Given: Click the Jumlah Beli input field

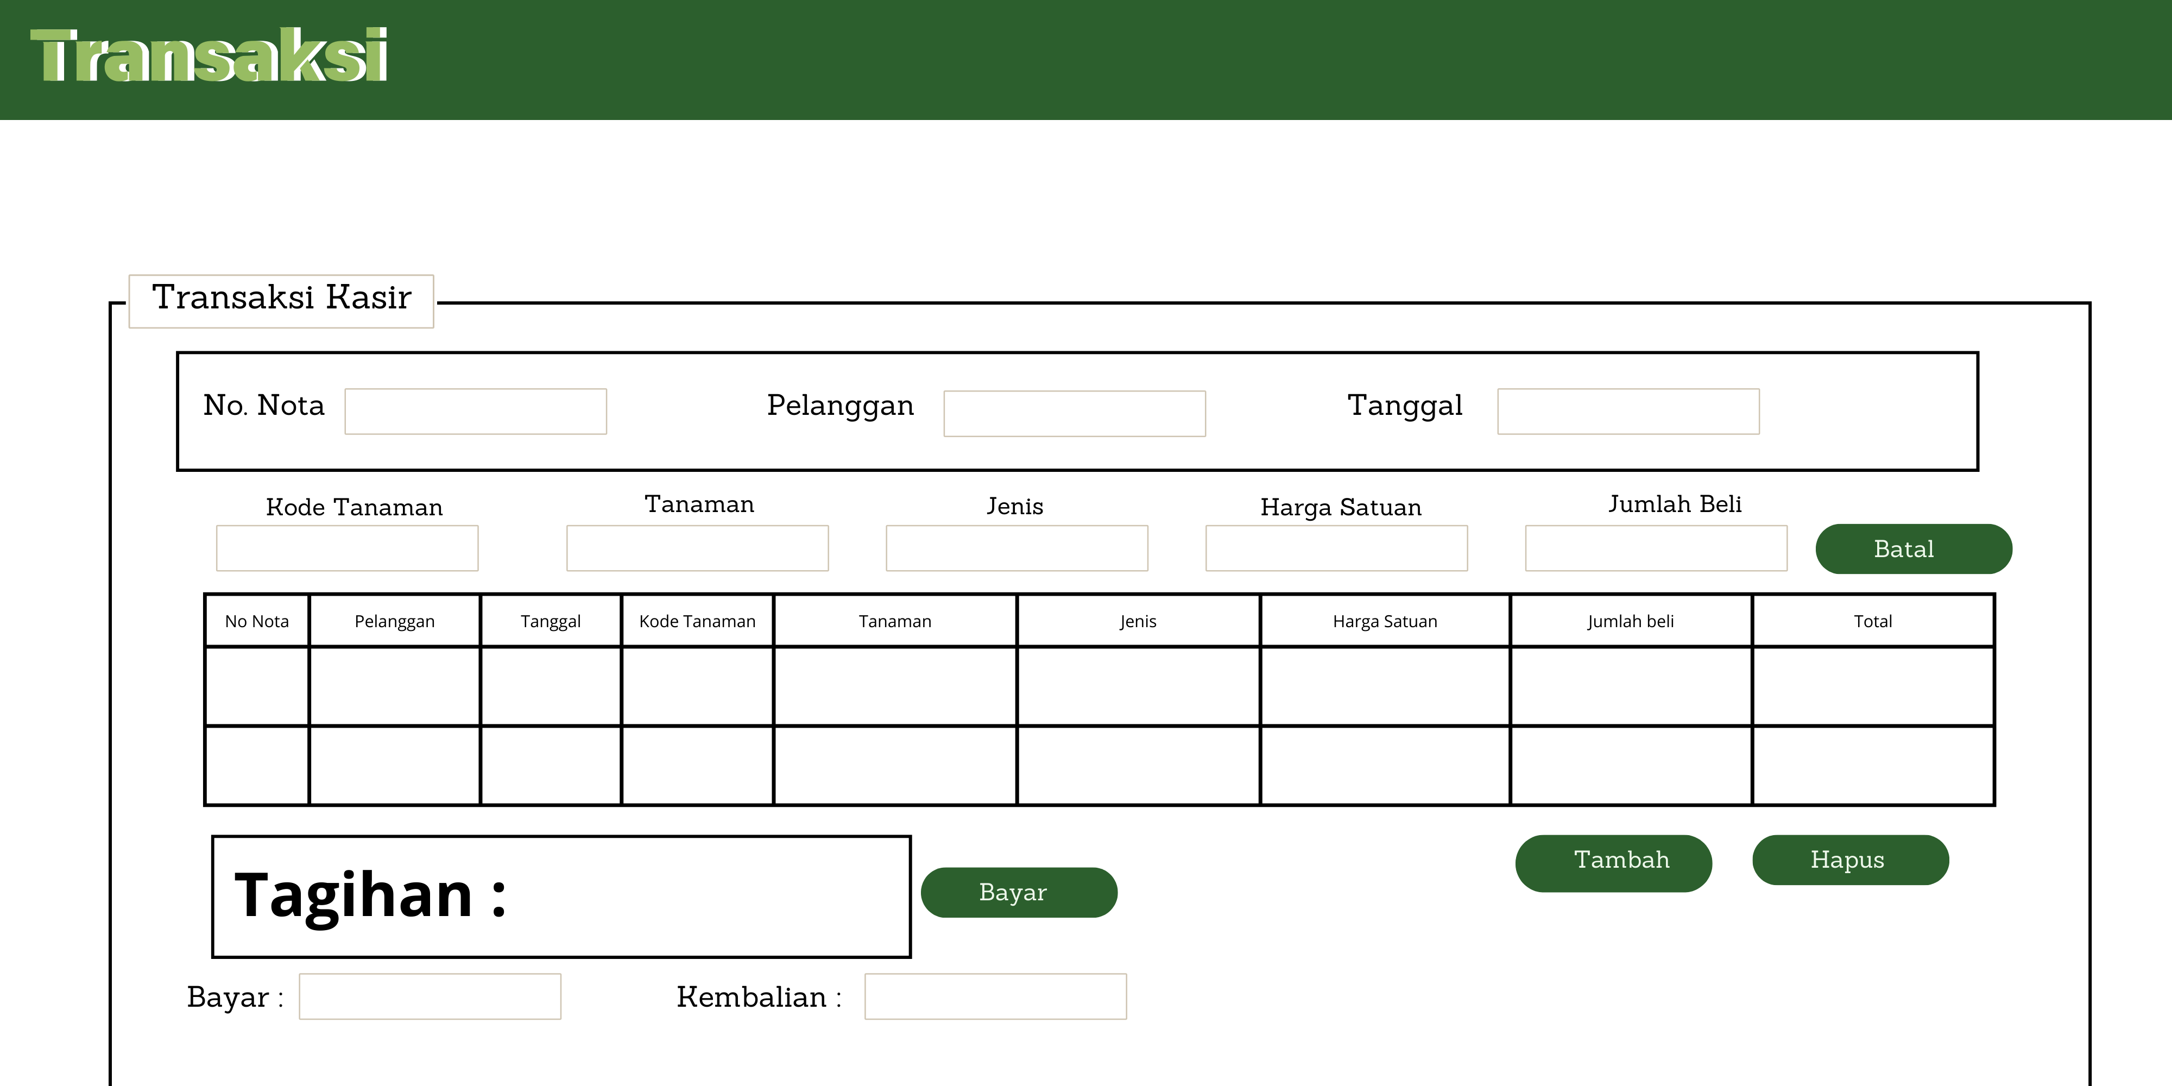Looking at the screenshot, I should pyautogui.click(x=1655, y=548).
